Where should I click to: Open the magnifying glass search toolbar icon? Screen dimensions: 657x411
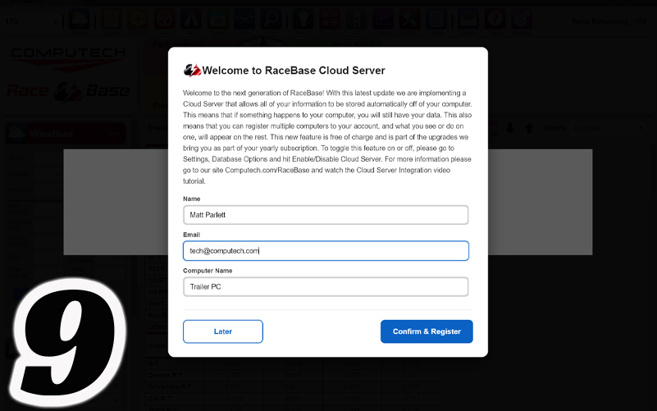coord(271,20)
